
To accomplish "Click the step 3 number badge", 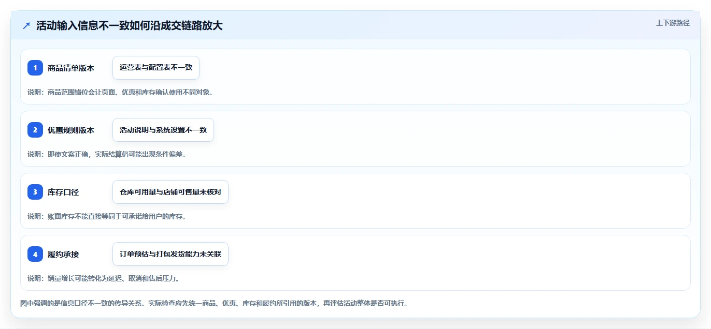I will pyautogui.click(x=35, y=192).
